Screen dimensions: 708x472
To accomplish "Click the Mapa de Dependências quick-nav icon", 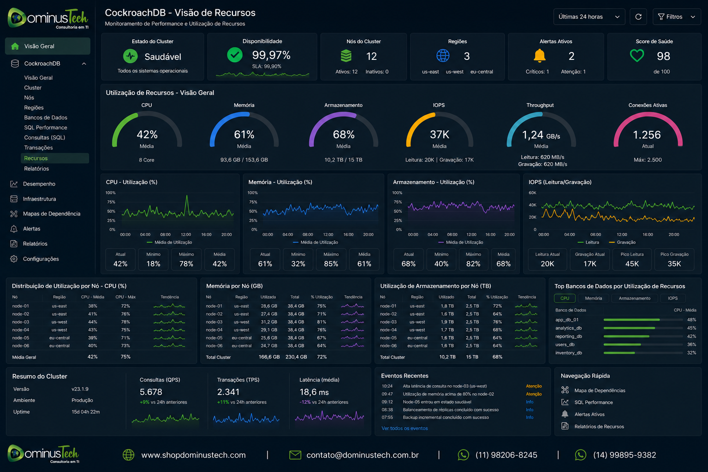I will click(565, 390).
